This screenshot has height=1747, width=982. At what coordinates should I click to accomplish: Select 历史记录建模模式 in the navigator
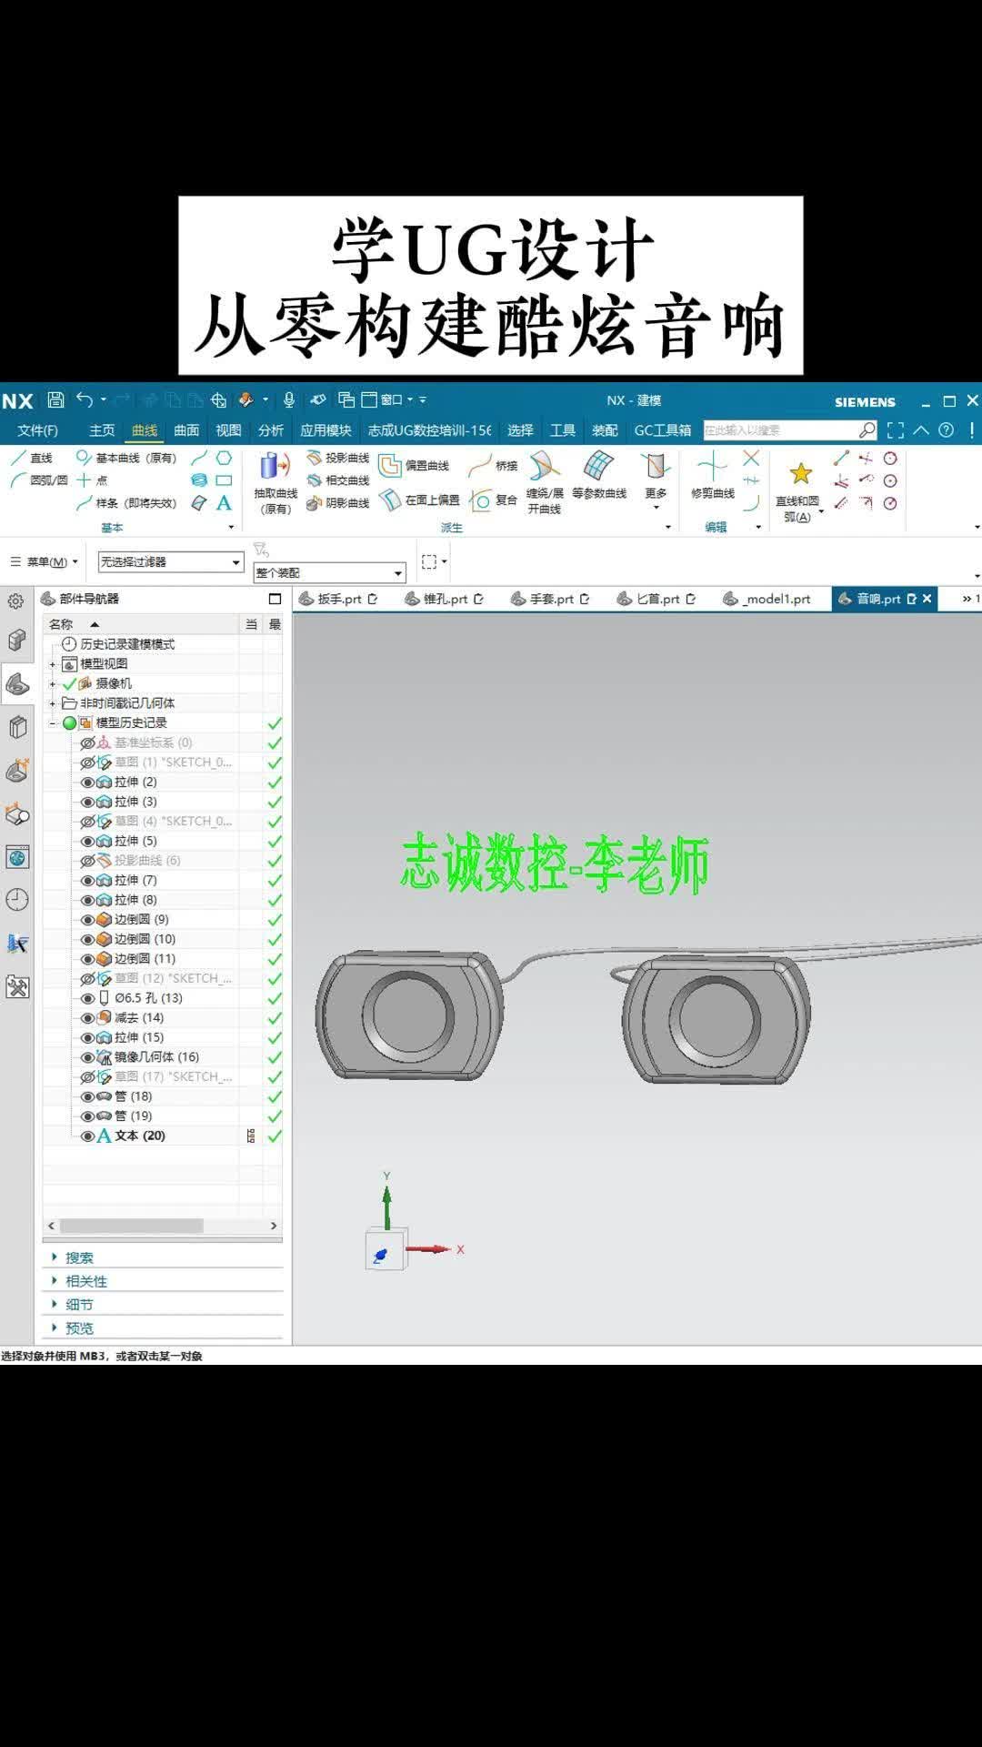coord(127,644)
